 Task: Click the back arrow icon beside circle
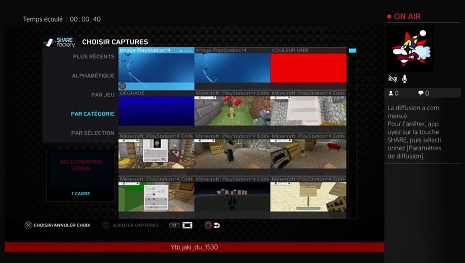point(217,225)
